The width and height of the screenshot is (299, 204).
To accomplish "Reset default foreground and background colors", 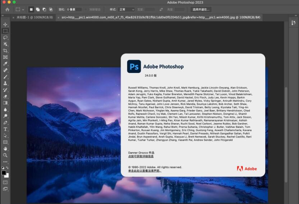I will tap(3, 168).
